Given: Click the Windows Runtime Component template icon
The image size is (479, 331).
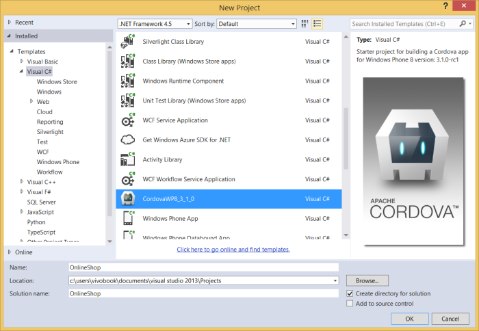Looking at the screenshot, I should pyautogui.click(x=128, y=81).
